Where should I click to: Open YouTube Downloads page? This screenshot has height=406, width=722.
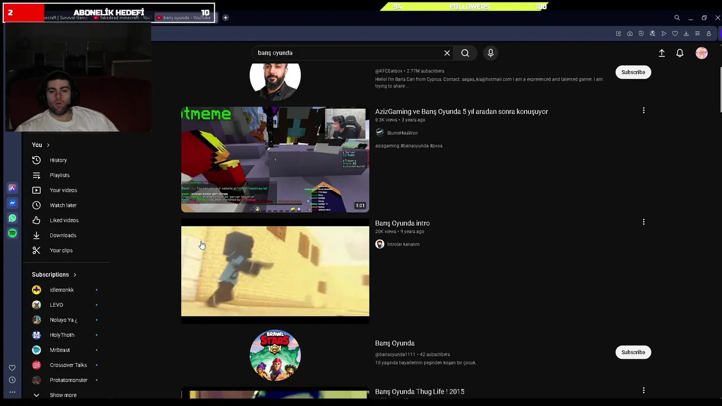click(63, 235)
